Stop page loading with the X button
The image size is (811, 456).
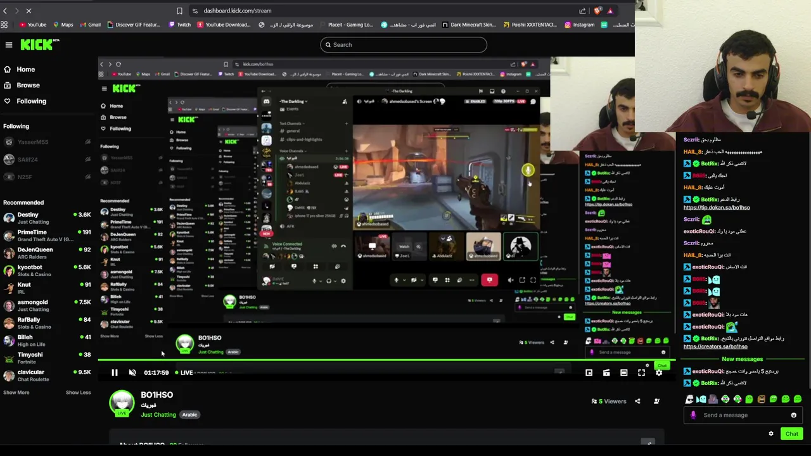[x=29, y=11]
